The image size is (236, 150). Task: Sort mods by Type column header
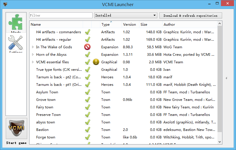pos(111,24)
